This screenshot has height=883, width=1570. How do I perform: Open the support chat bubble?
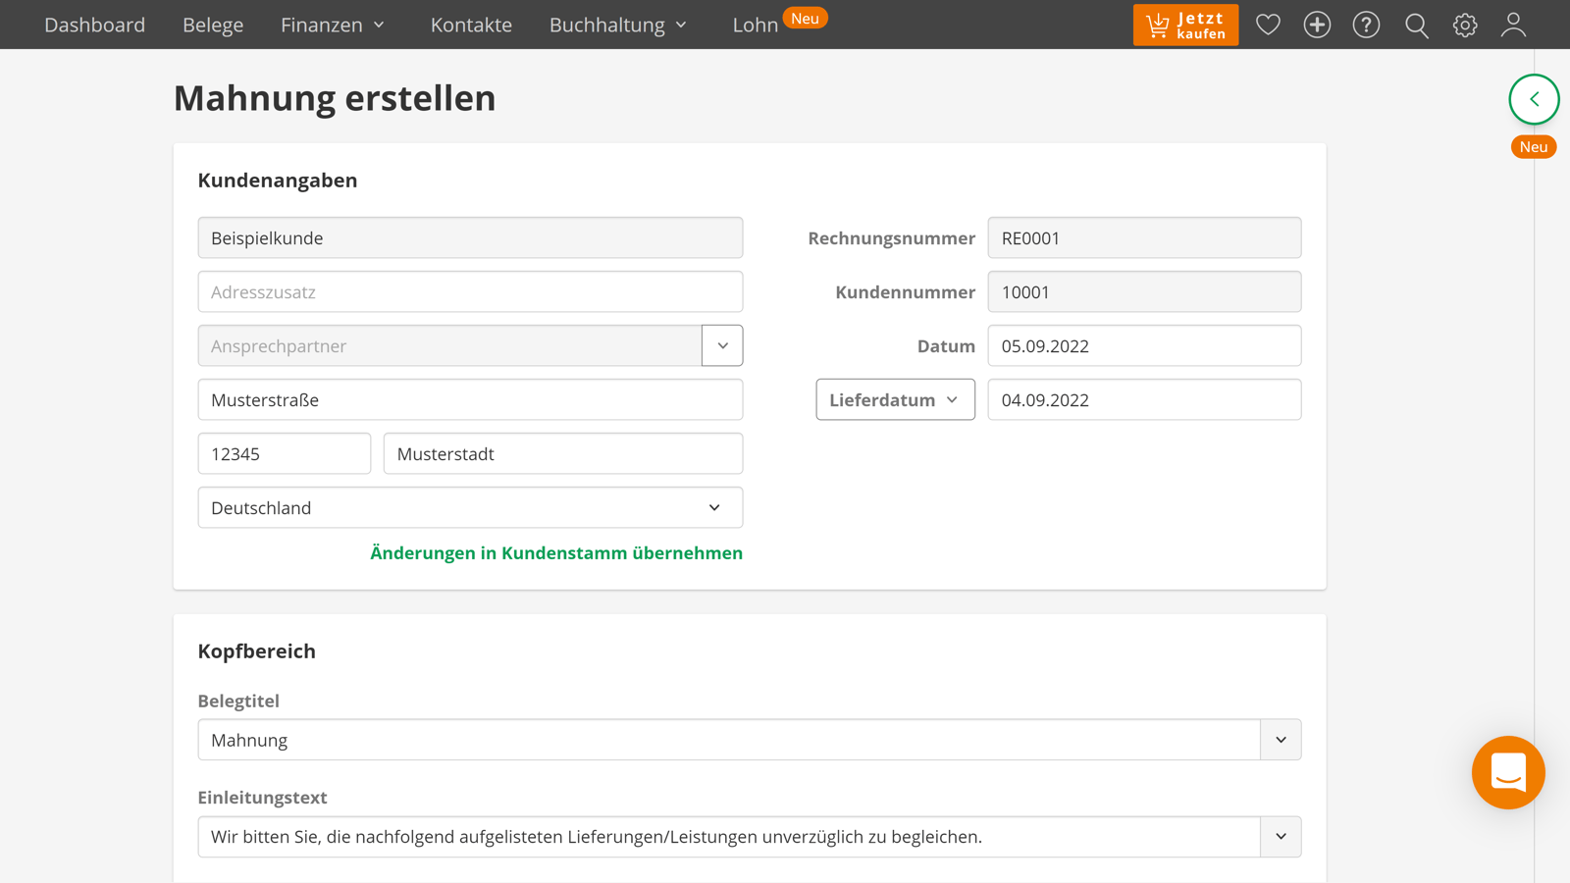[x=1508, y=773]
